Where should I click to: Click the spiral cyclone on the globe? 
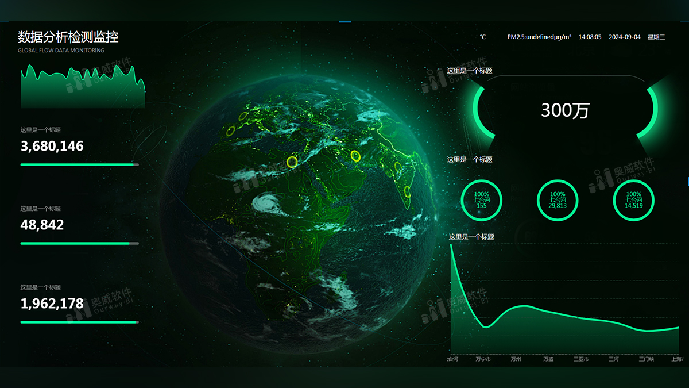(268, 202)
